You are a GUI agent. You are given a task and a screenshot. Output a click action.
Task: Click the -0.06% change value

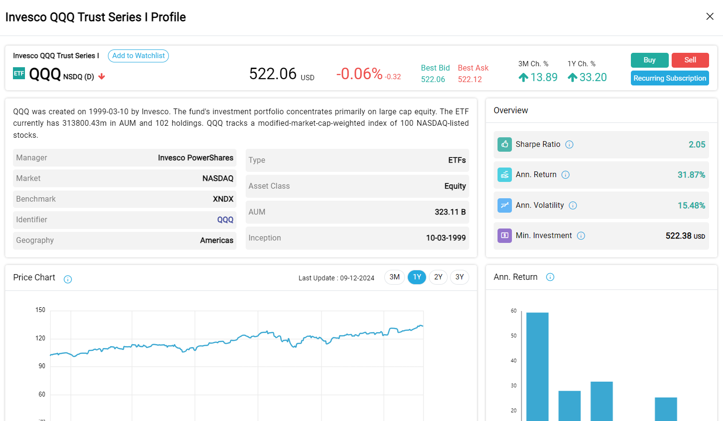click(359, 74)
